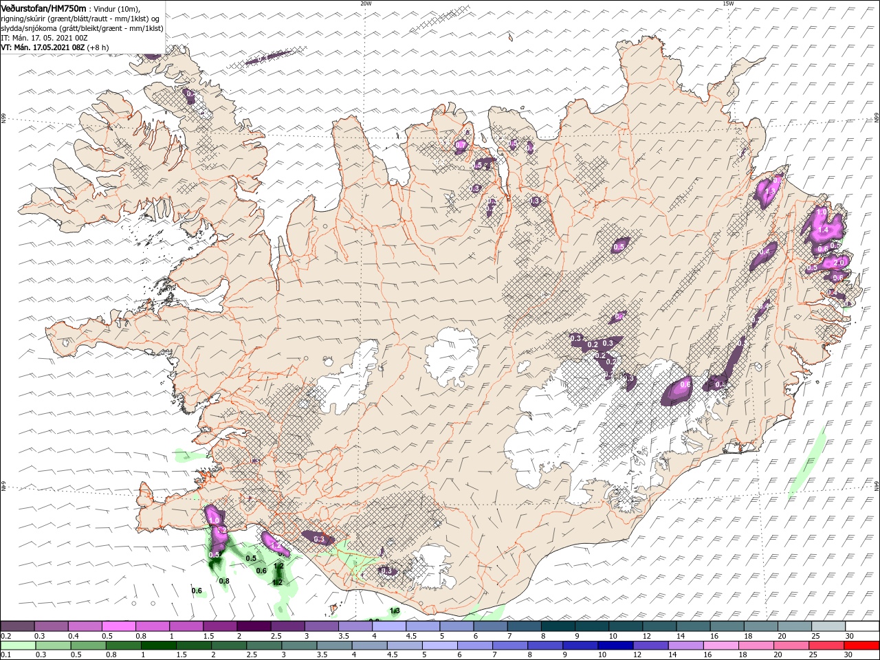Select the upper legend swatch labeled 2.5
Image resolution: width=880 pixels, height=660 pixels.
pyautogui.click(x=287, y=626)
